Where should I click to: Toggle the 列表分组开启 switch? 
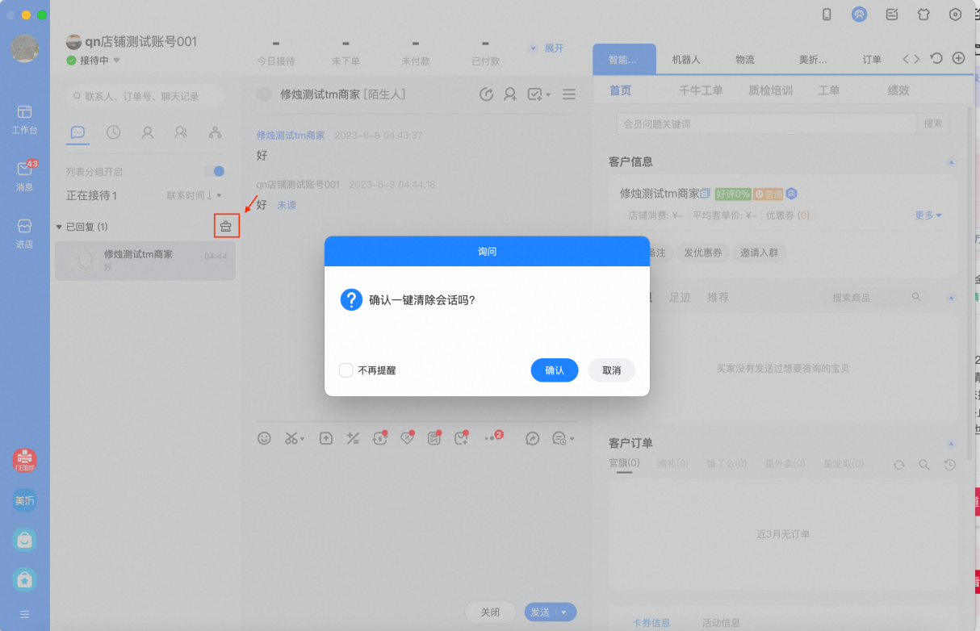tap(214, 171)
